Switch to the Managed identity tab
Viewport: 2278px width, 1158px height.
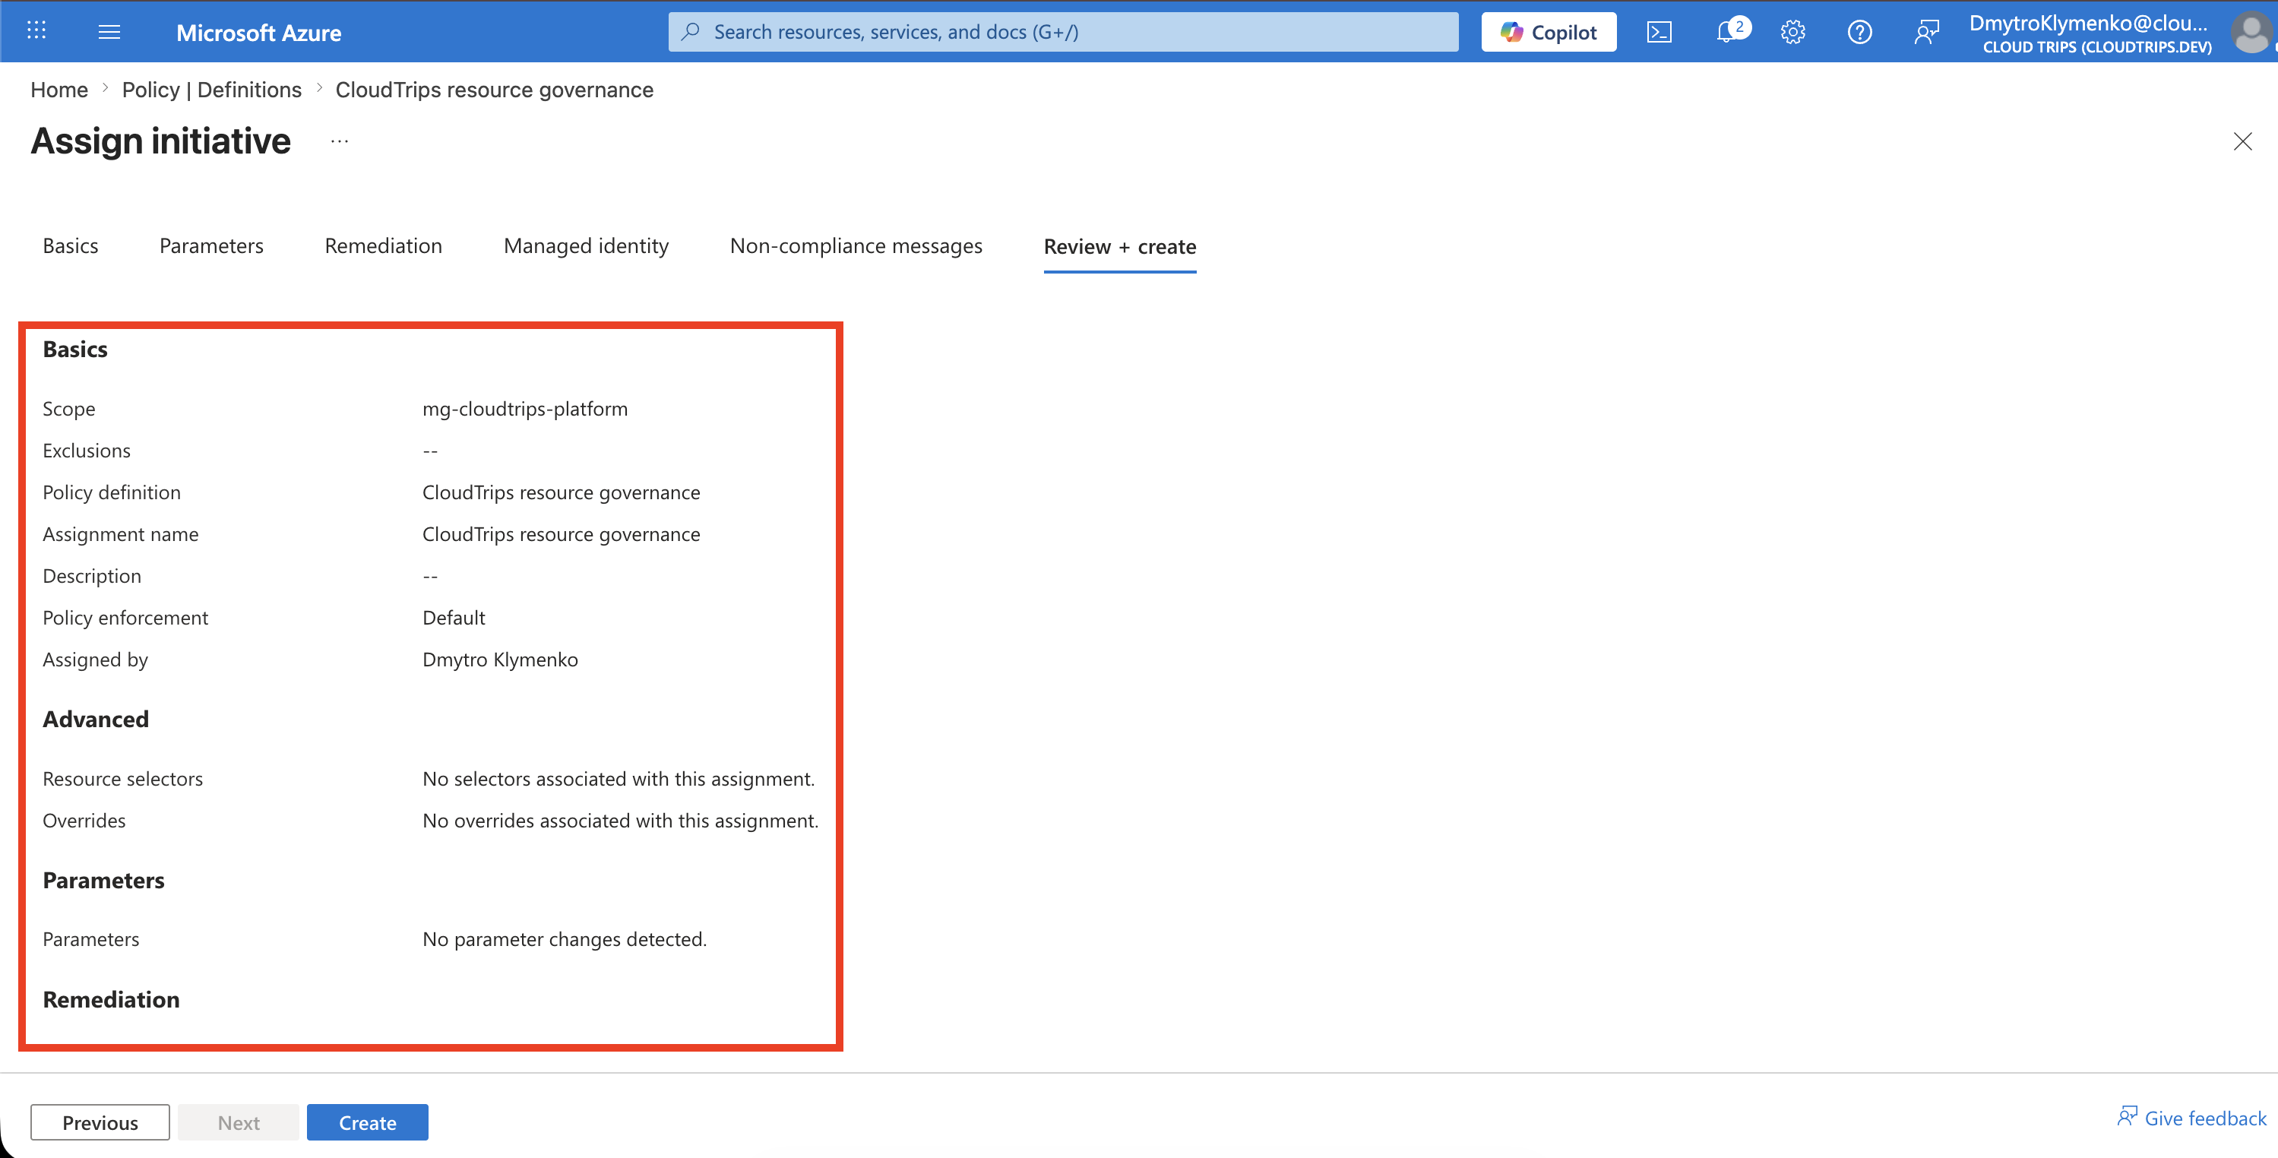pos(587,246)
